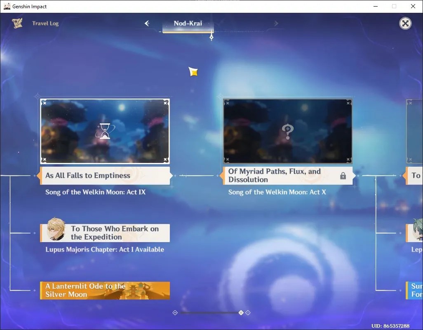Viewport: 423px width, 330px height.
Task: Click the timeline slider handle at bottom
Action: [x=241, y=313]
